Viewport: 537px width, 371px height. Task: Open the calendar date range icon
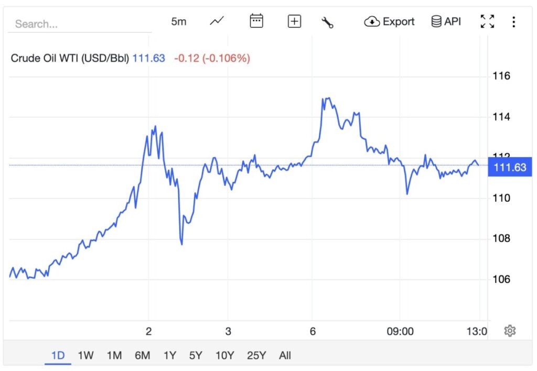pyautogui.click(x=255, y=21)
